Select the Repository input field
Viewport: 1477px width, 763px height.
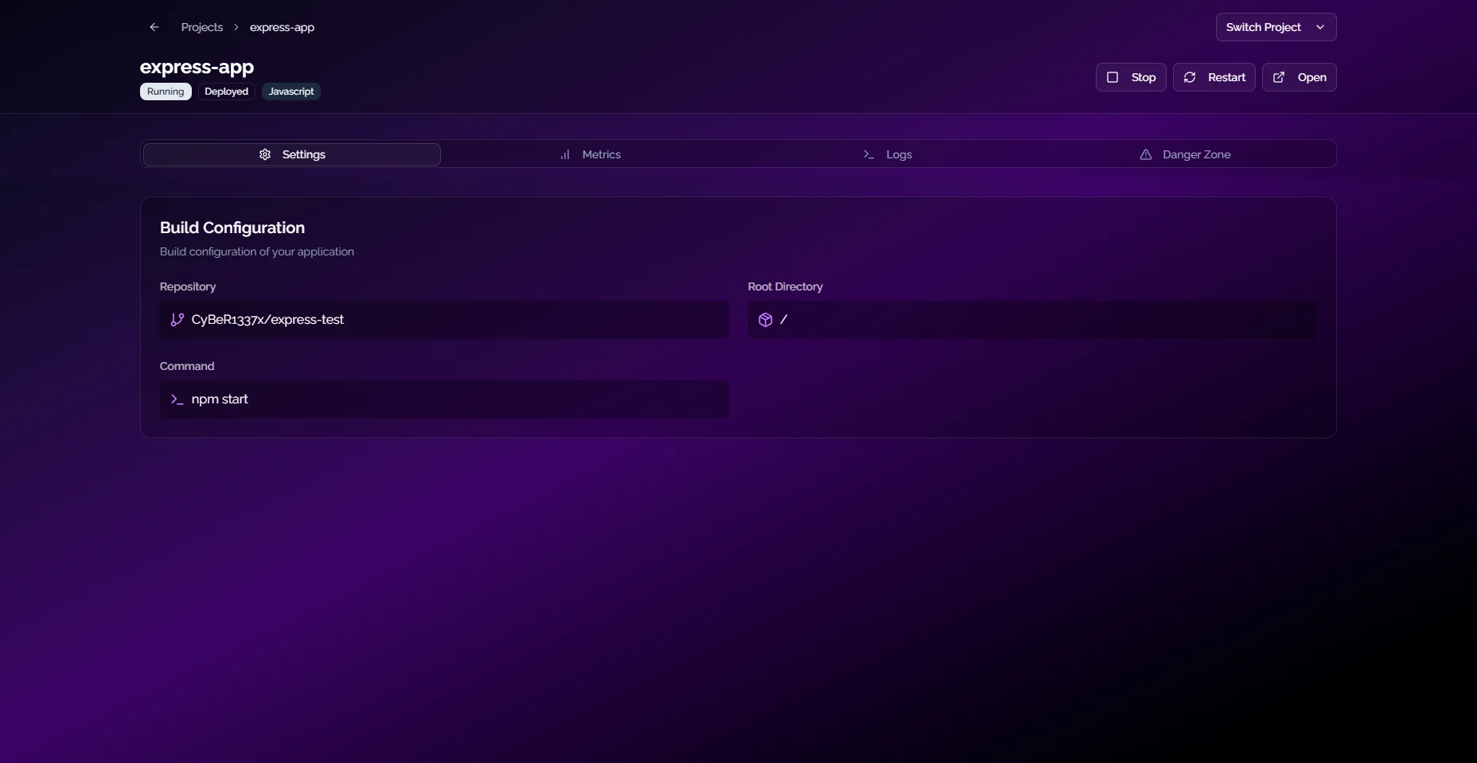(x=444, y=320)
